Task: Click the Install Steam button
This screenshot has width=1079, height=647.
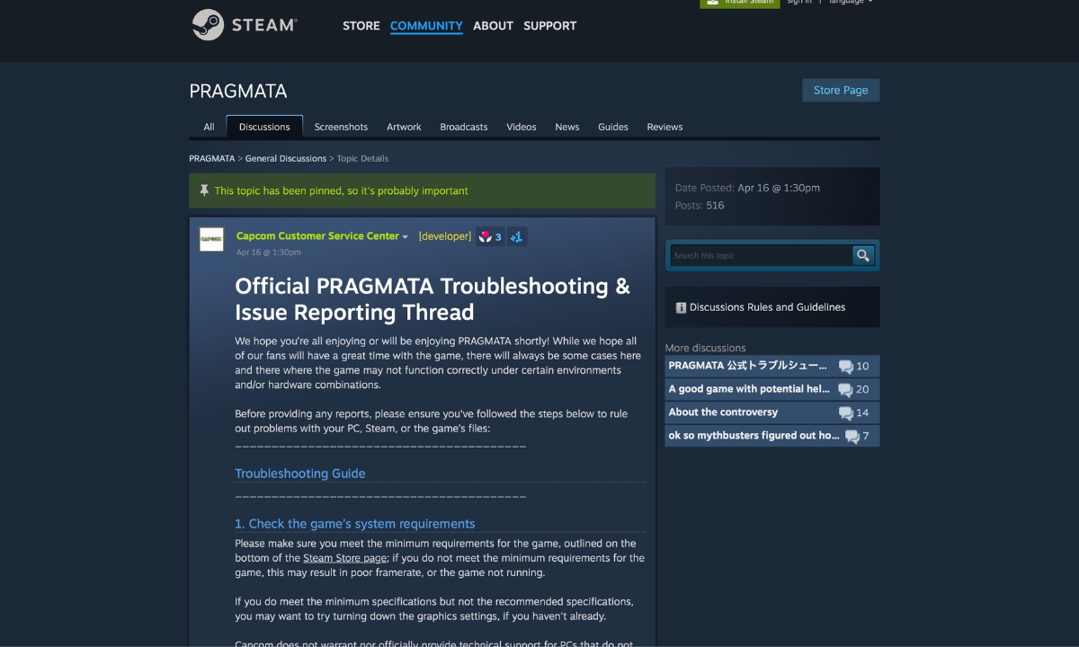Action: (x=740, y=3)
